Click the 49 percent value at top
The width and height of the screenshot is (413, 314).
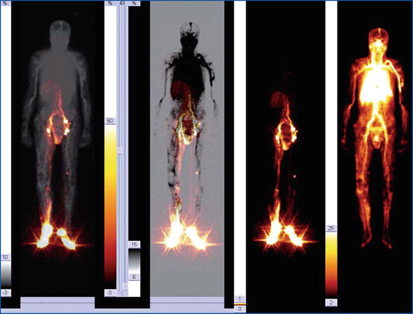pyautogui.click(x=122, y=4)
